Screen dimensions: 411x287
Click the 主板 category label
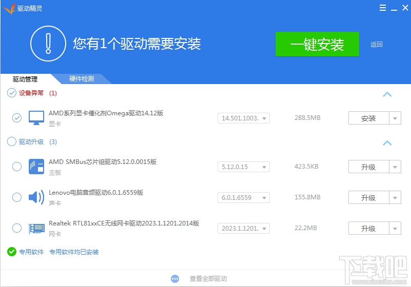55,173
